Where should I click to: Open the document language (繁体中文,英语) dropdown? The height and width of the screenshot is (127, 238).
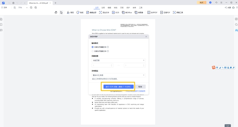[x=118, y=75]
